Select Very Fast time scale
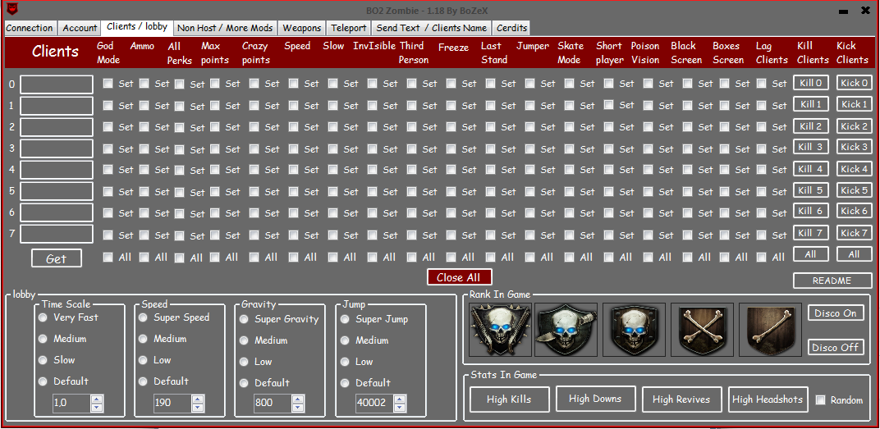This screenshot has height=429, width=880. [x=43, y=317]
